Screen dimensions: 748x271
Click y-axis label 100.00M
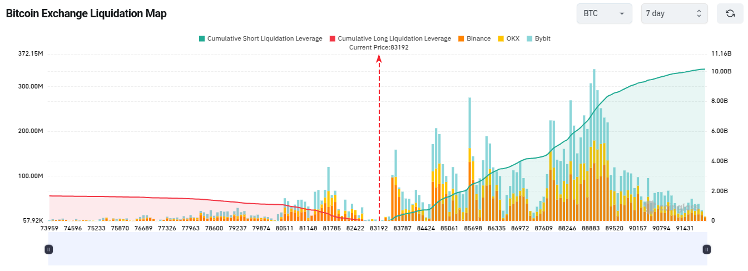31,176
